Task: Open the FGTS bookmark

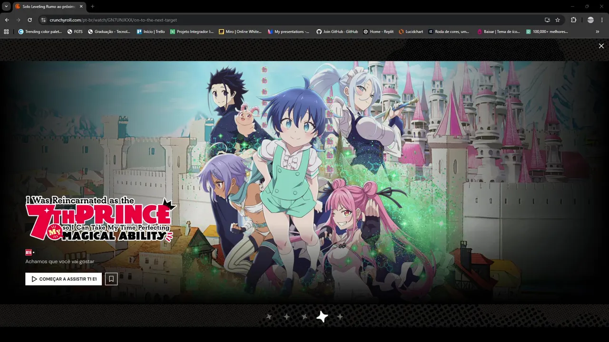Action: [75, 32]
